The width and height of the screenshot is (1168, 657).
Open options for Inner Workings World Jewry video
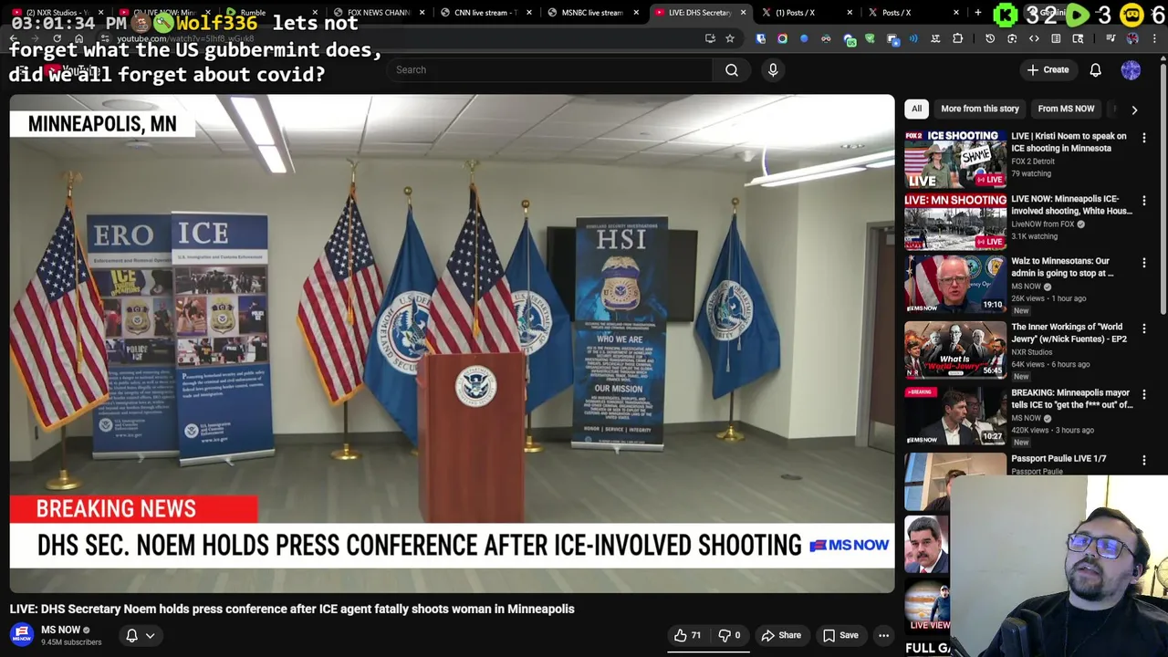pyautogui.click(x=1143, y=328)
